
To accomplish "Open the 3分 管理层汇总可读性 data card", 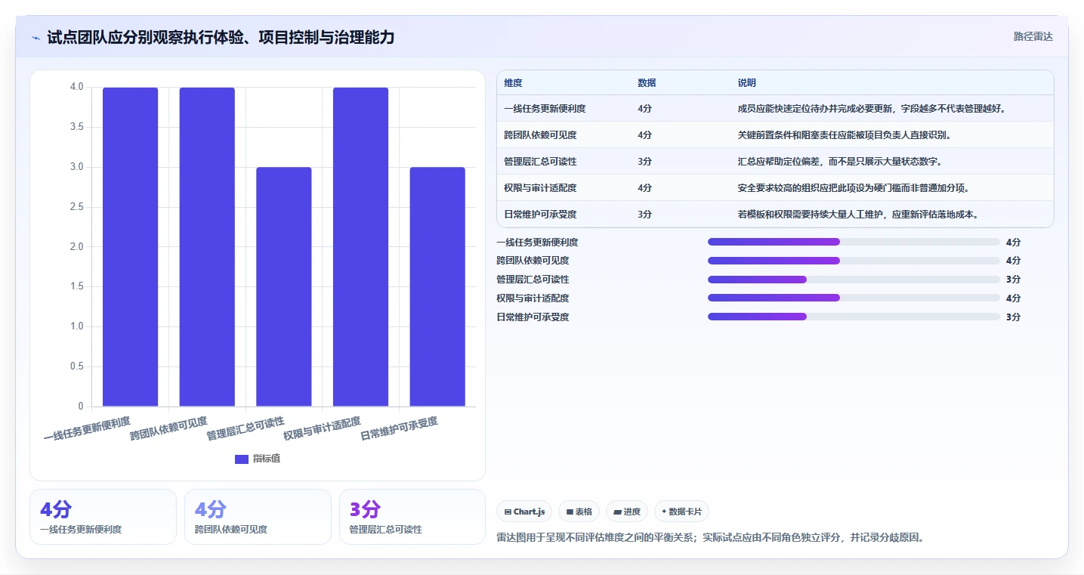I will [412, 517].
